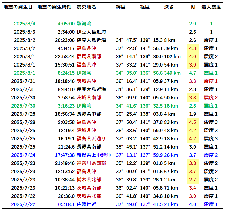Select the time cell 17:47:38
Image resolution: width=225 pixels, height=211 pixels.
click(65, 155)
